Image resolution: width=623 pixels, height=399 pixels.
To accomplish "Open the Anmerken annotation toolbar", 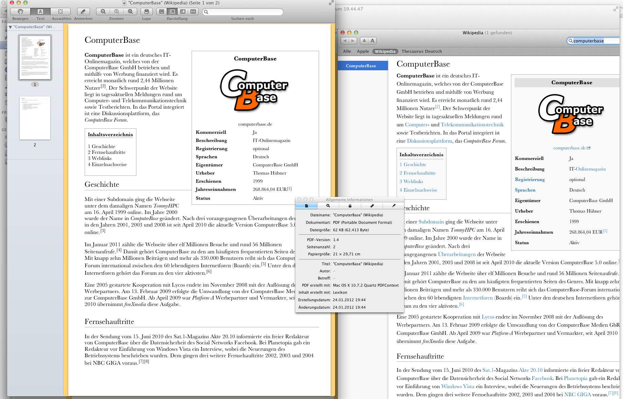I will pyautogui.click(x=83, y=12).
